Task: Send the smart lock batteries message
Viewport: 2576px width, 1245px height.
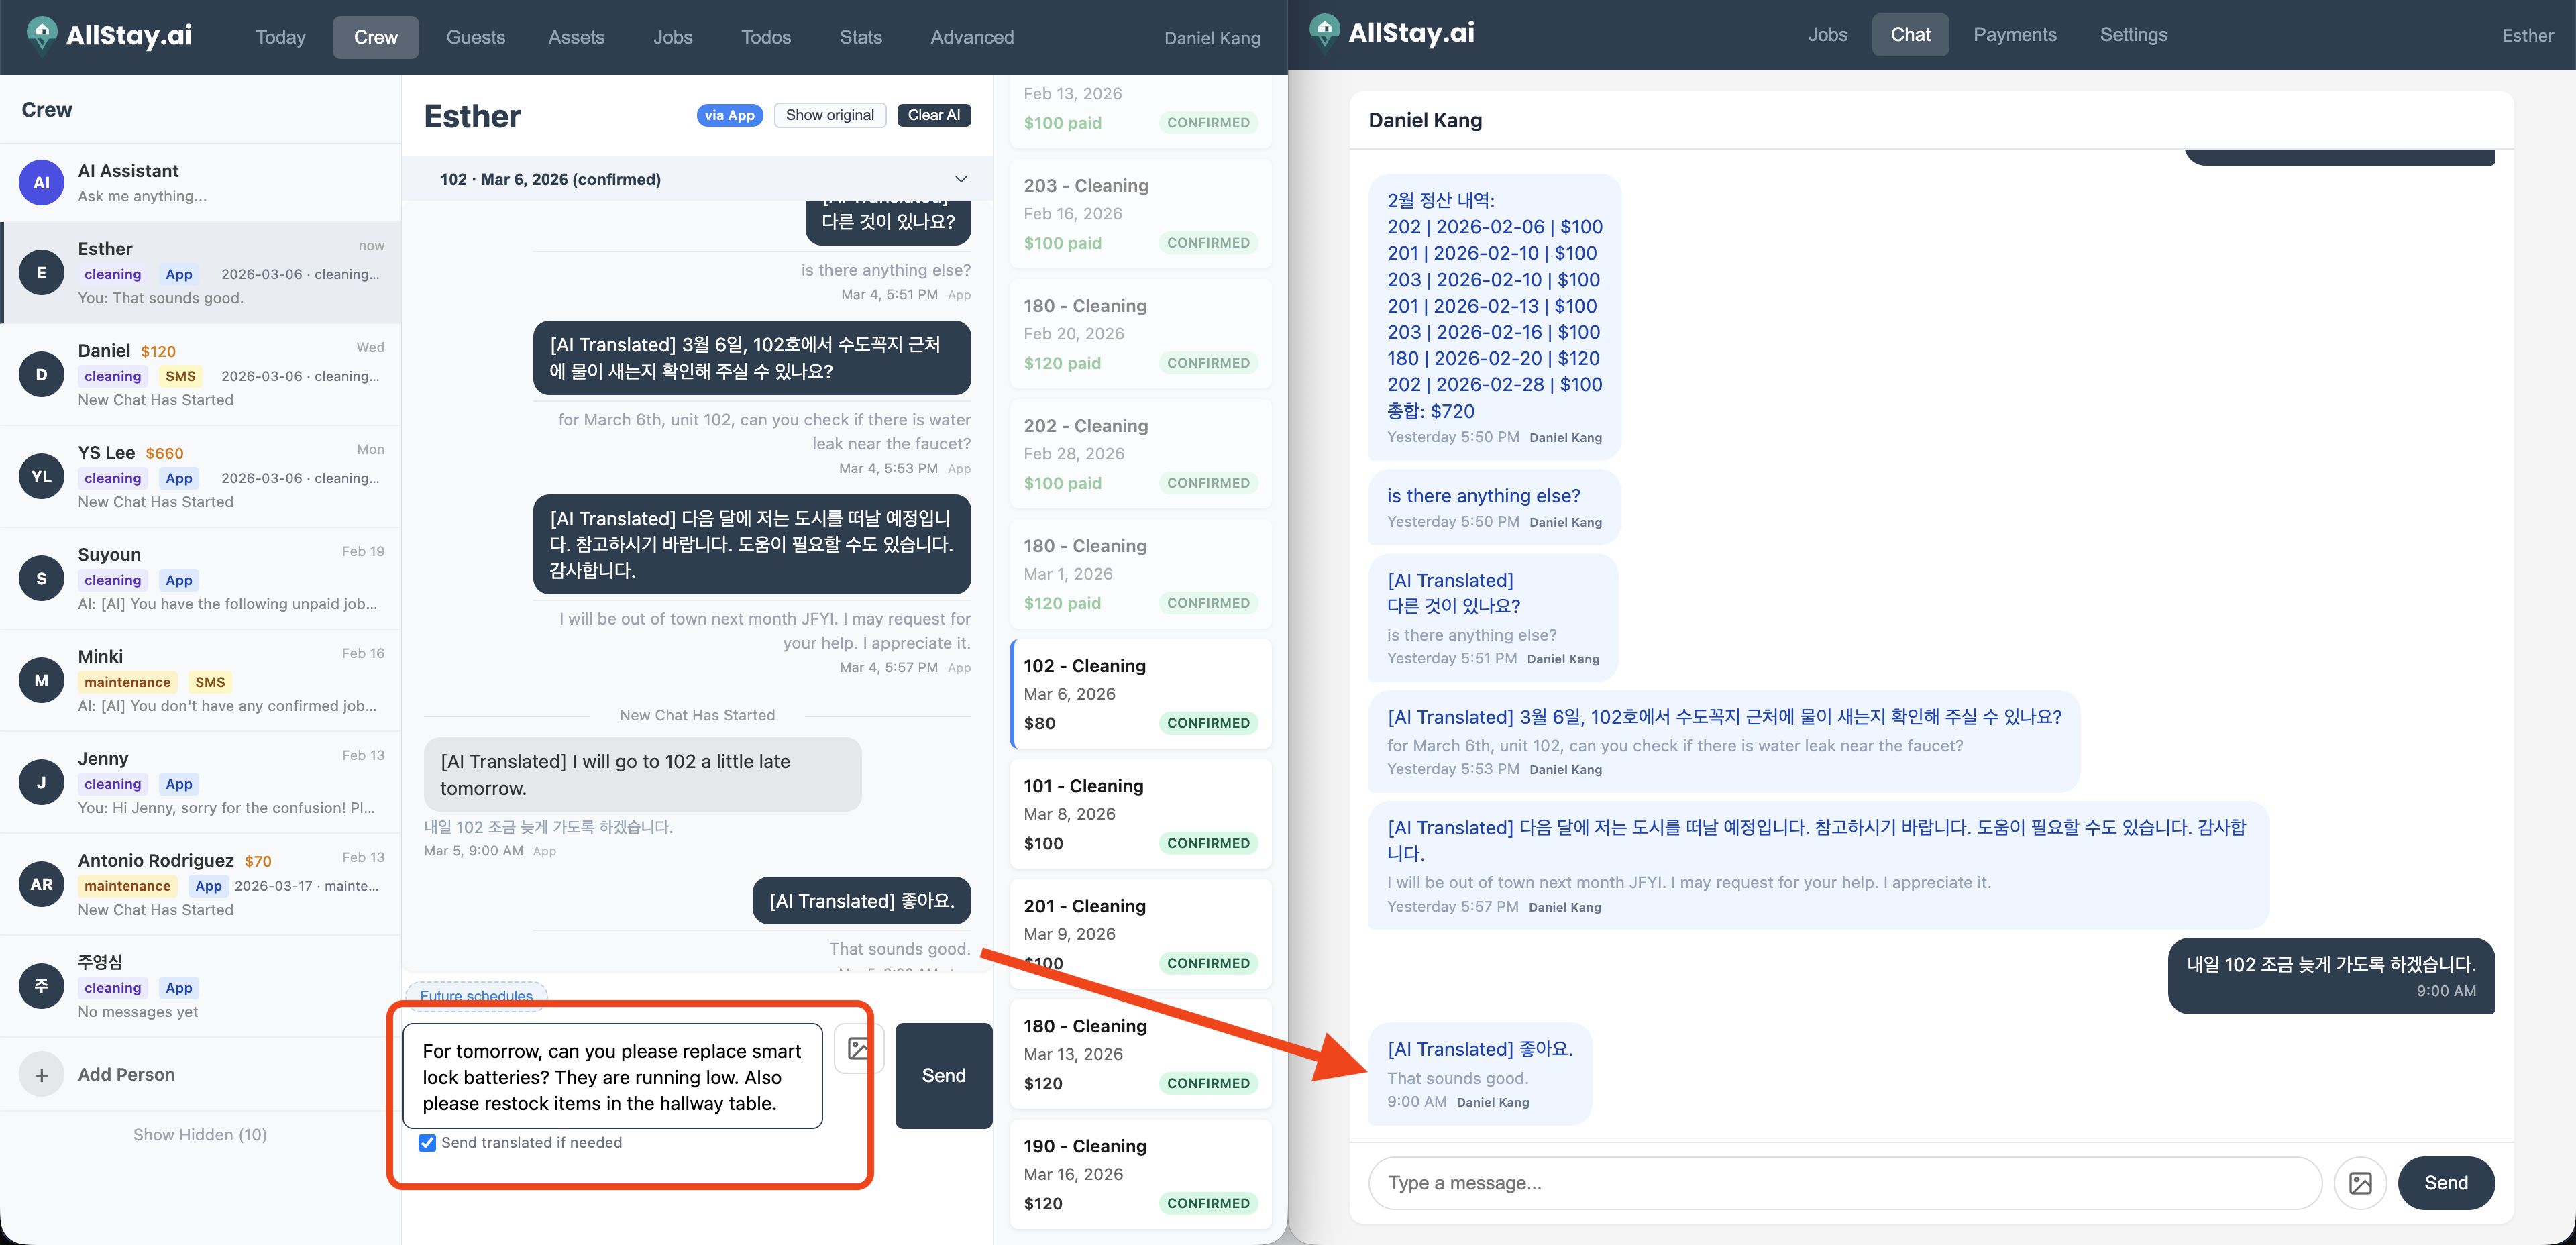Action: [x=943, y=1076]
